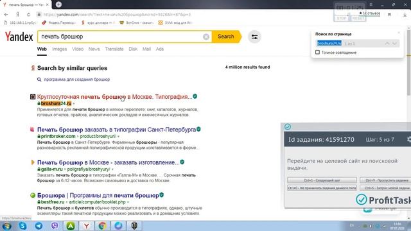Enable 'Точное совпадение' checkbox
The width and height of the screenshot is (411, 231).
coord(317,53)
